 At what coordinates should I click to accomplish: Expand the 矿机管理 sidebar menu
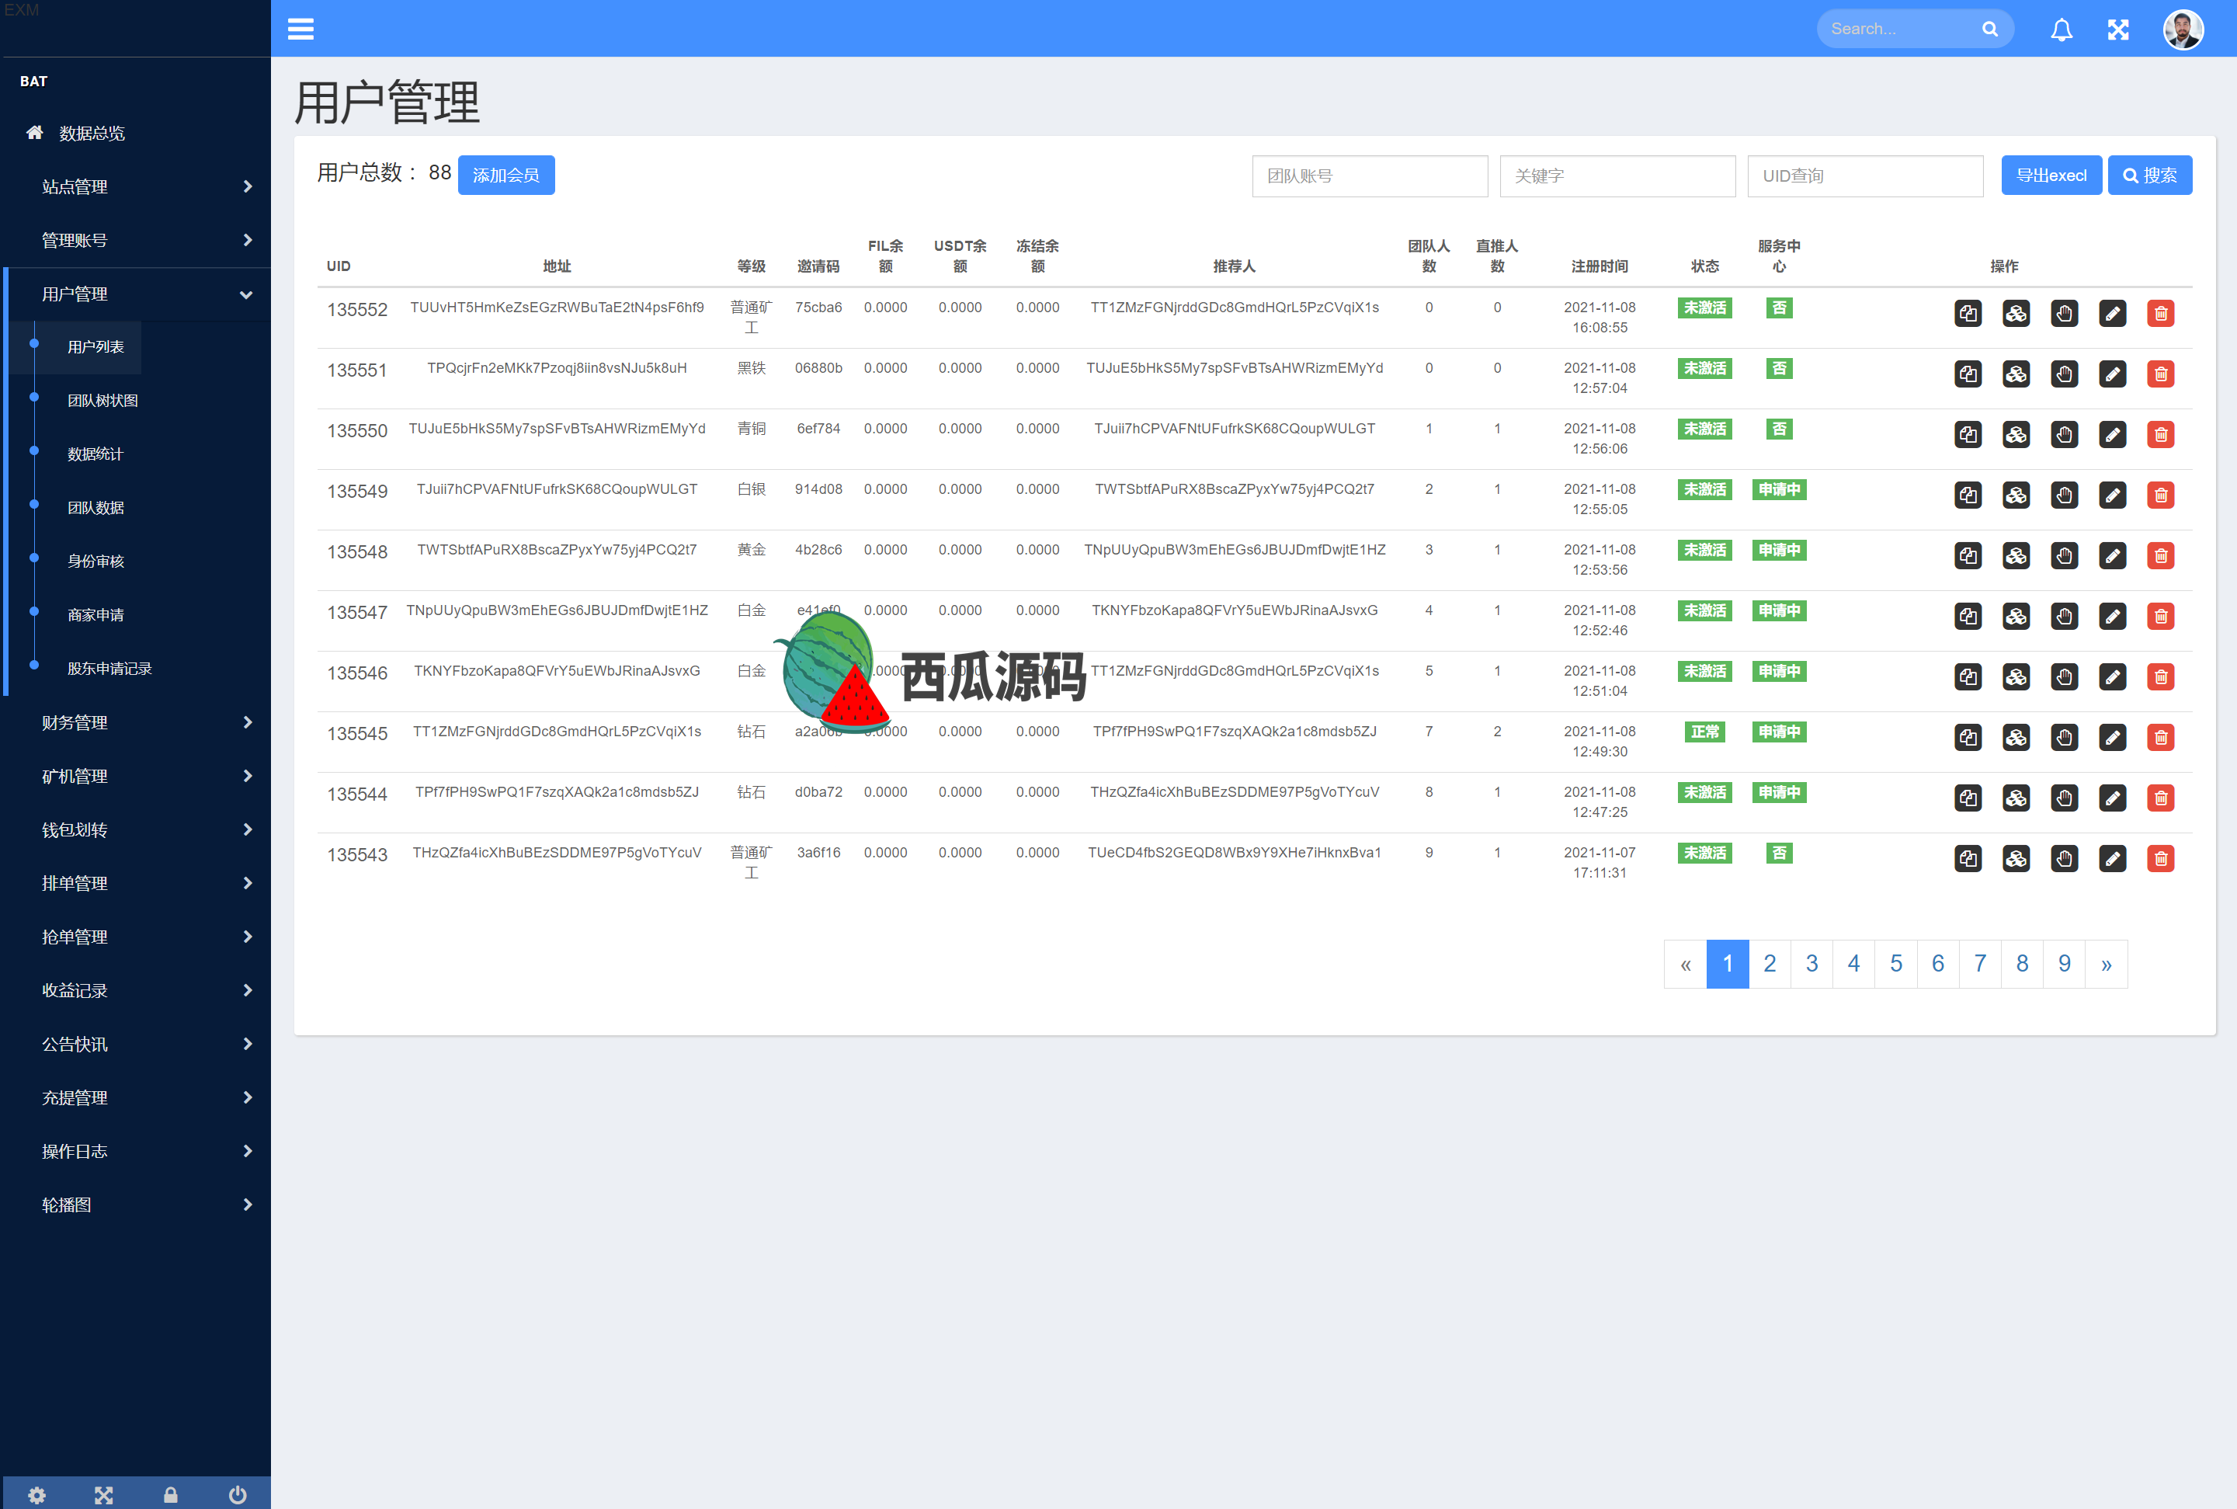coord(136,777)
